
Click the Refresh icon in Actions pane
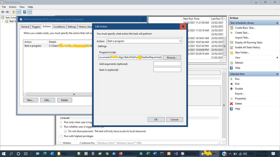pyautogui.click(x=232, y=63)
